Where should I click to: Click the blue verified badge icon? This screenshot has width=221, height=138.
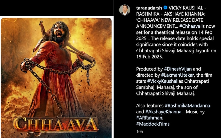165,8
